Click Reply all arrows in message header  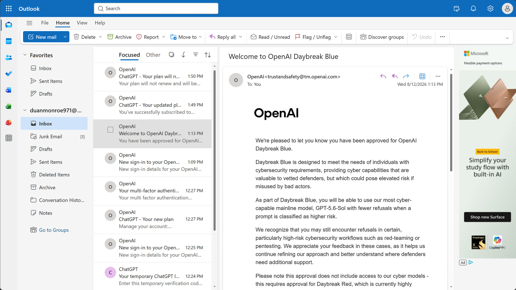[x=395, y=76]
